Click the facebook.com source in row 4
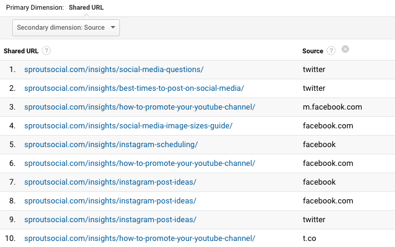Screen dimensions: 395x247 tap(328, 126)
